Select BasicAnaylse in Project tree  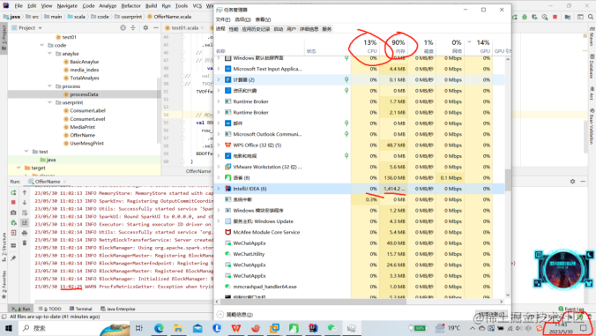(x=84, y=62)
